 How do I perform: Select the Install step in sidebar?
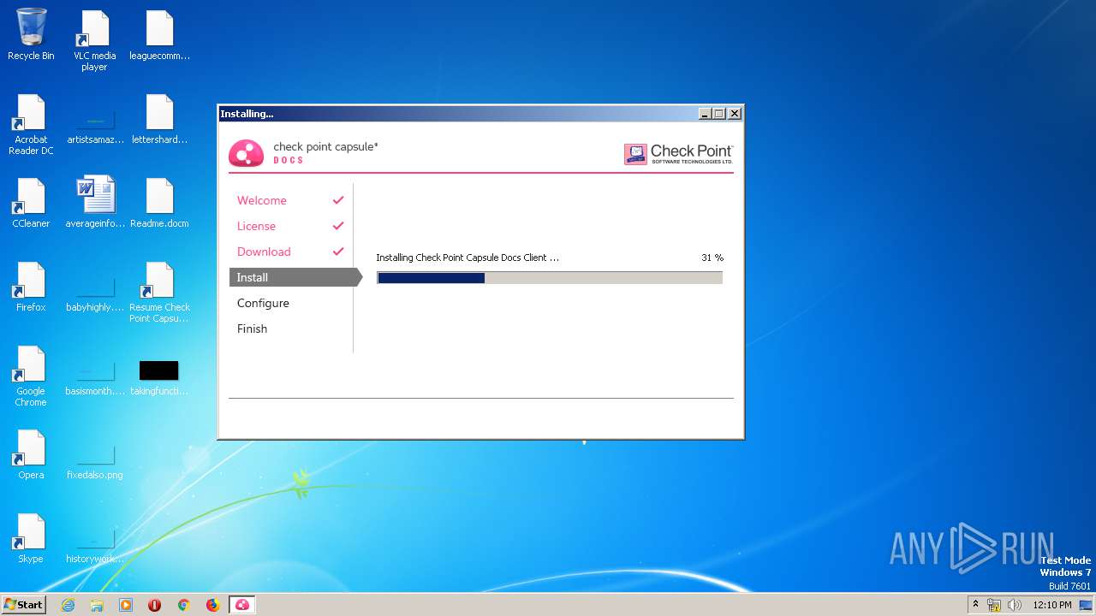tap(295, 277)
